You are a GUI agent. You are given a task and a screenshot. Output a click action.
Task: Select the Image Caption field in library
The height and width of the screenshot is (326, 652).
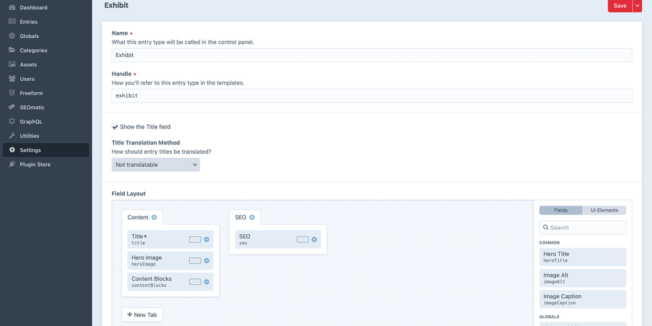pos(583,299)
